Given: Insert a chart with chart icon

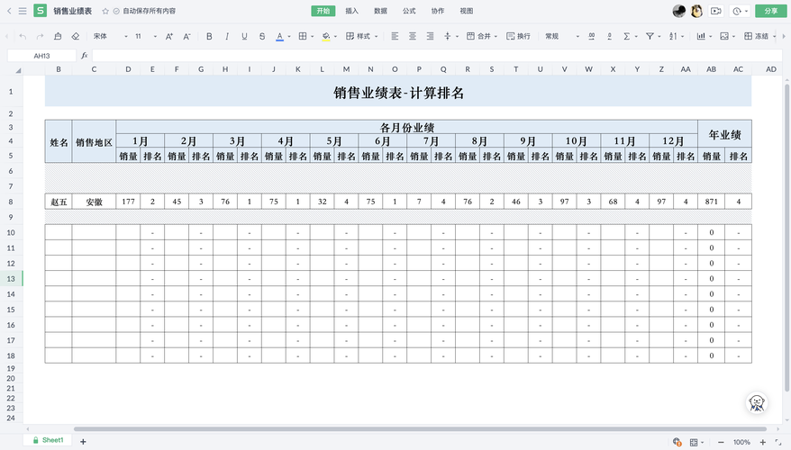Looking at the screenshot, I should point(701,36).
